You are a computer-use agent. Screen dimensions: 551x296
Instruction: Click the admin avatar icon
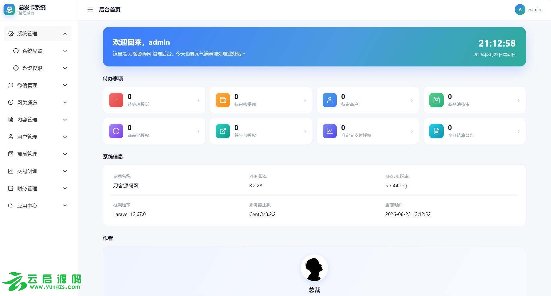(520, 10)
